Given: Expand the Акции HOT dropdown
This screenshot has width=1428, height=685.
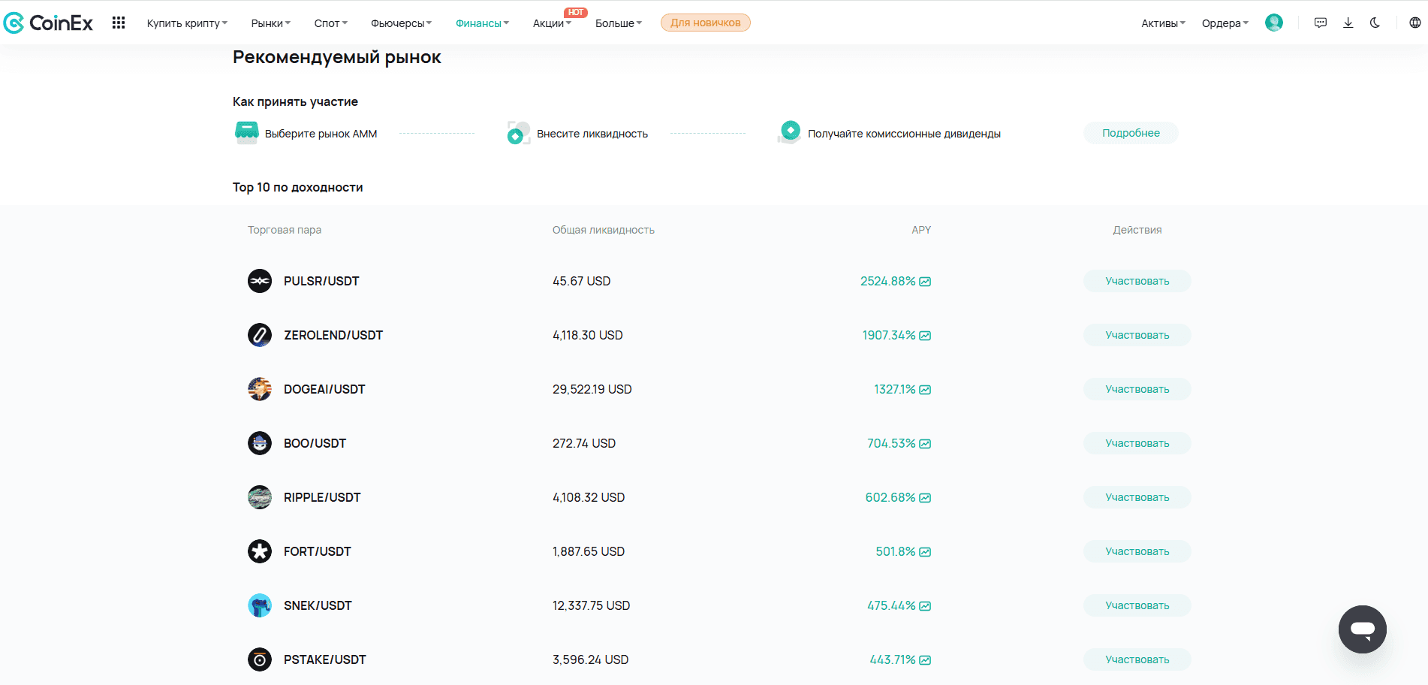Looking at the screenshot, I should 553,23.
